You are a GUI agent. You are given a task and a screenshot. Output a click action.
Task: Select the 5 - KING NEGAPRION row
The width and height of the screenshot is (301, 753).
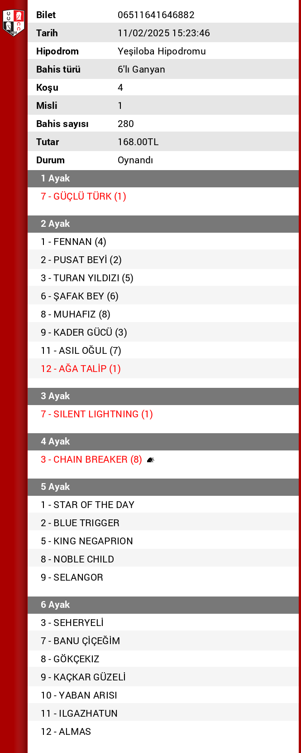[x=87, y=541]
